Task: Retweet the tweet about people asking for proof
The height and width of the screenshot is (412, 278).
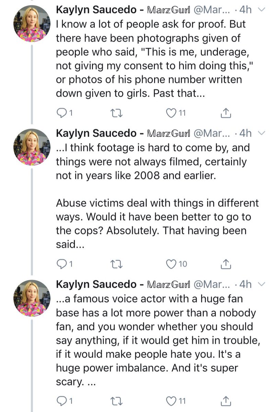Action: [113, 113]
